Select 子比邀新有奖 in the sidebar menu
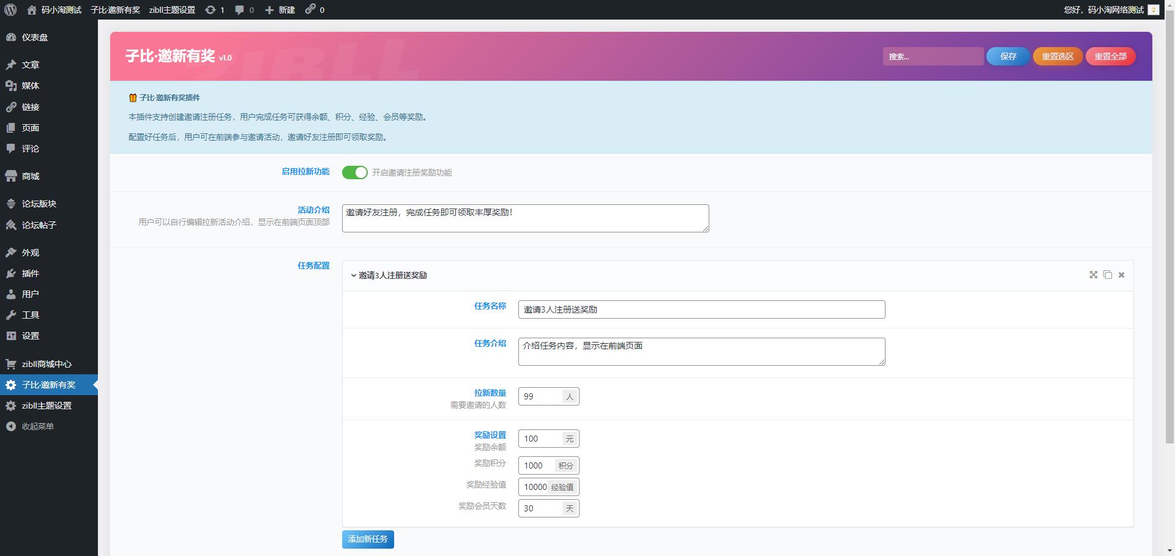Screen dimensions: 1175x556 point(49,385)
